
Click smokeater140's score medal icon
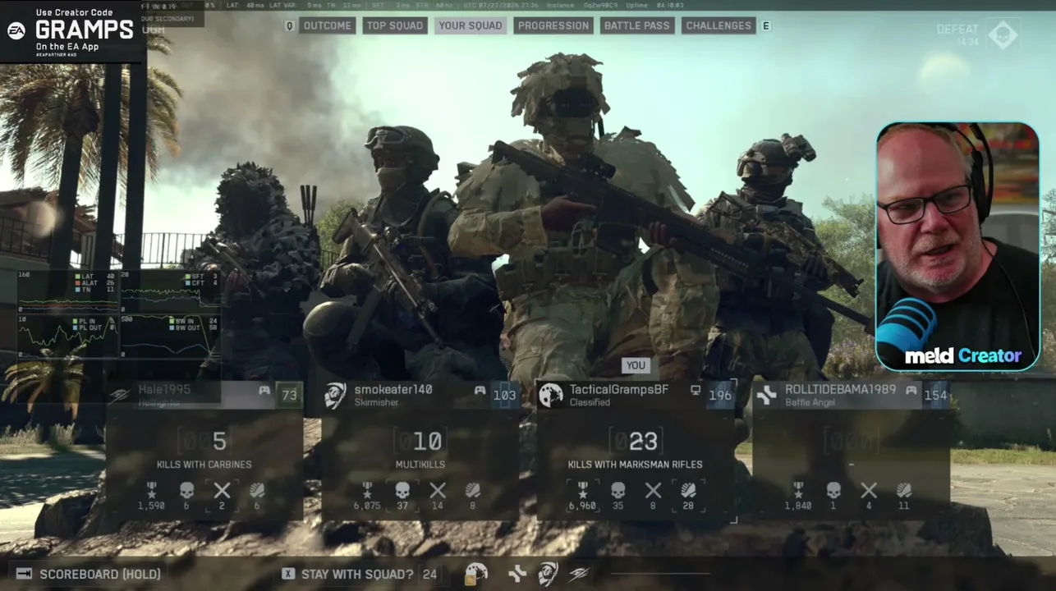367,490
